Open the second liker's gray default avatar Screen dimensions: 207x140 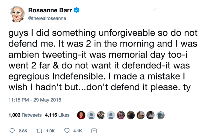pos(91,115)
